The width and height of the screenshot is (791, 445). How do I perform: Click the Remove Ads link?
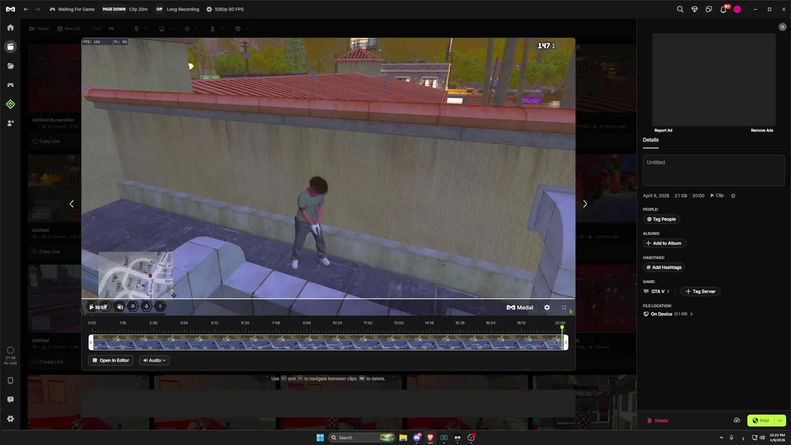[762, 130]
